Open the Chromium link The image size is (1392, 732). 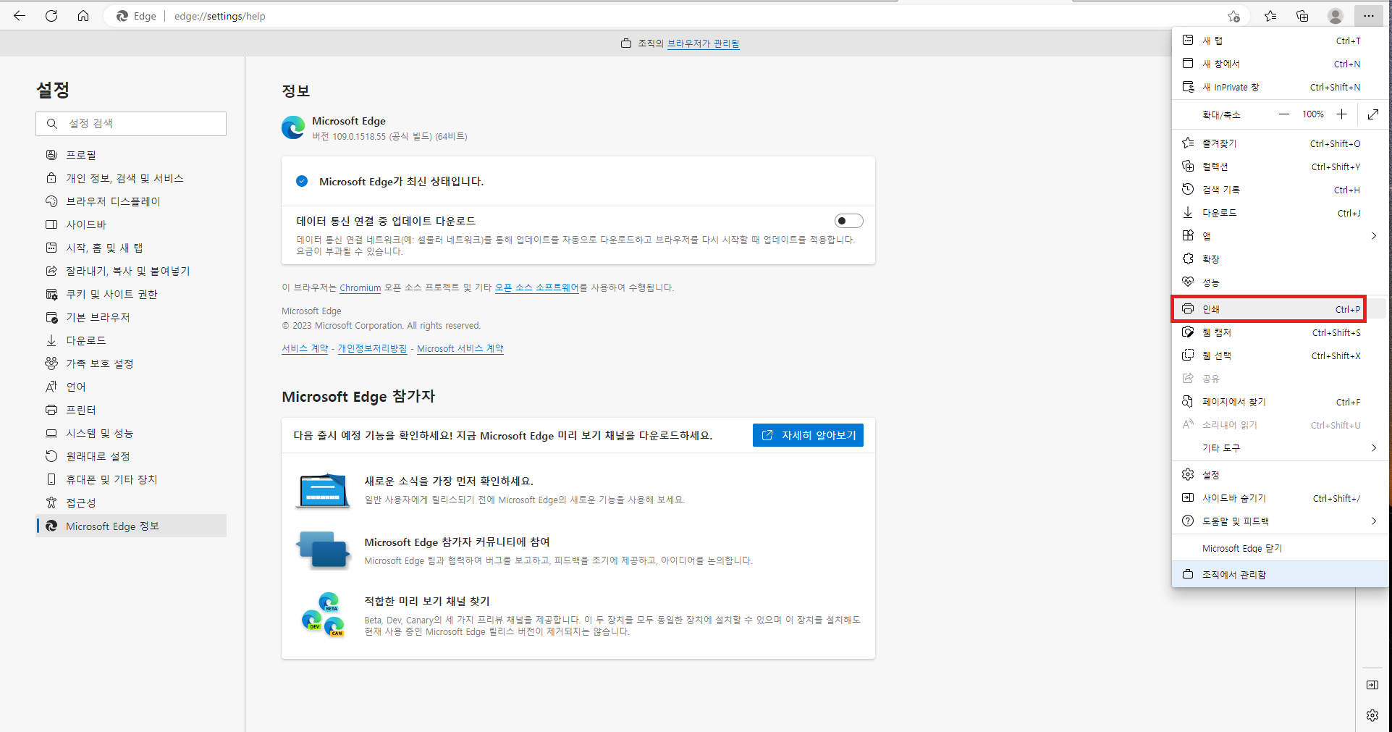[x=360, y=287]
